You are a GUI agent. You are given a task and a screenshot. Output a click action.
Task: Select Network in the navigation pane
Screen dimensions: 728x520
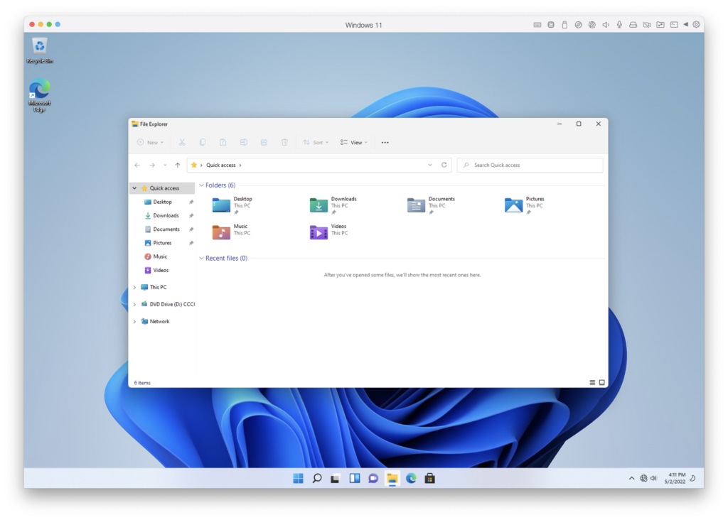click(159, 322)
